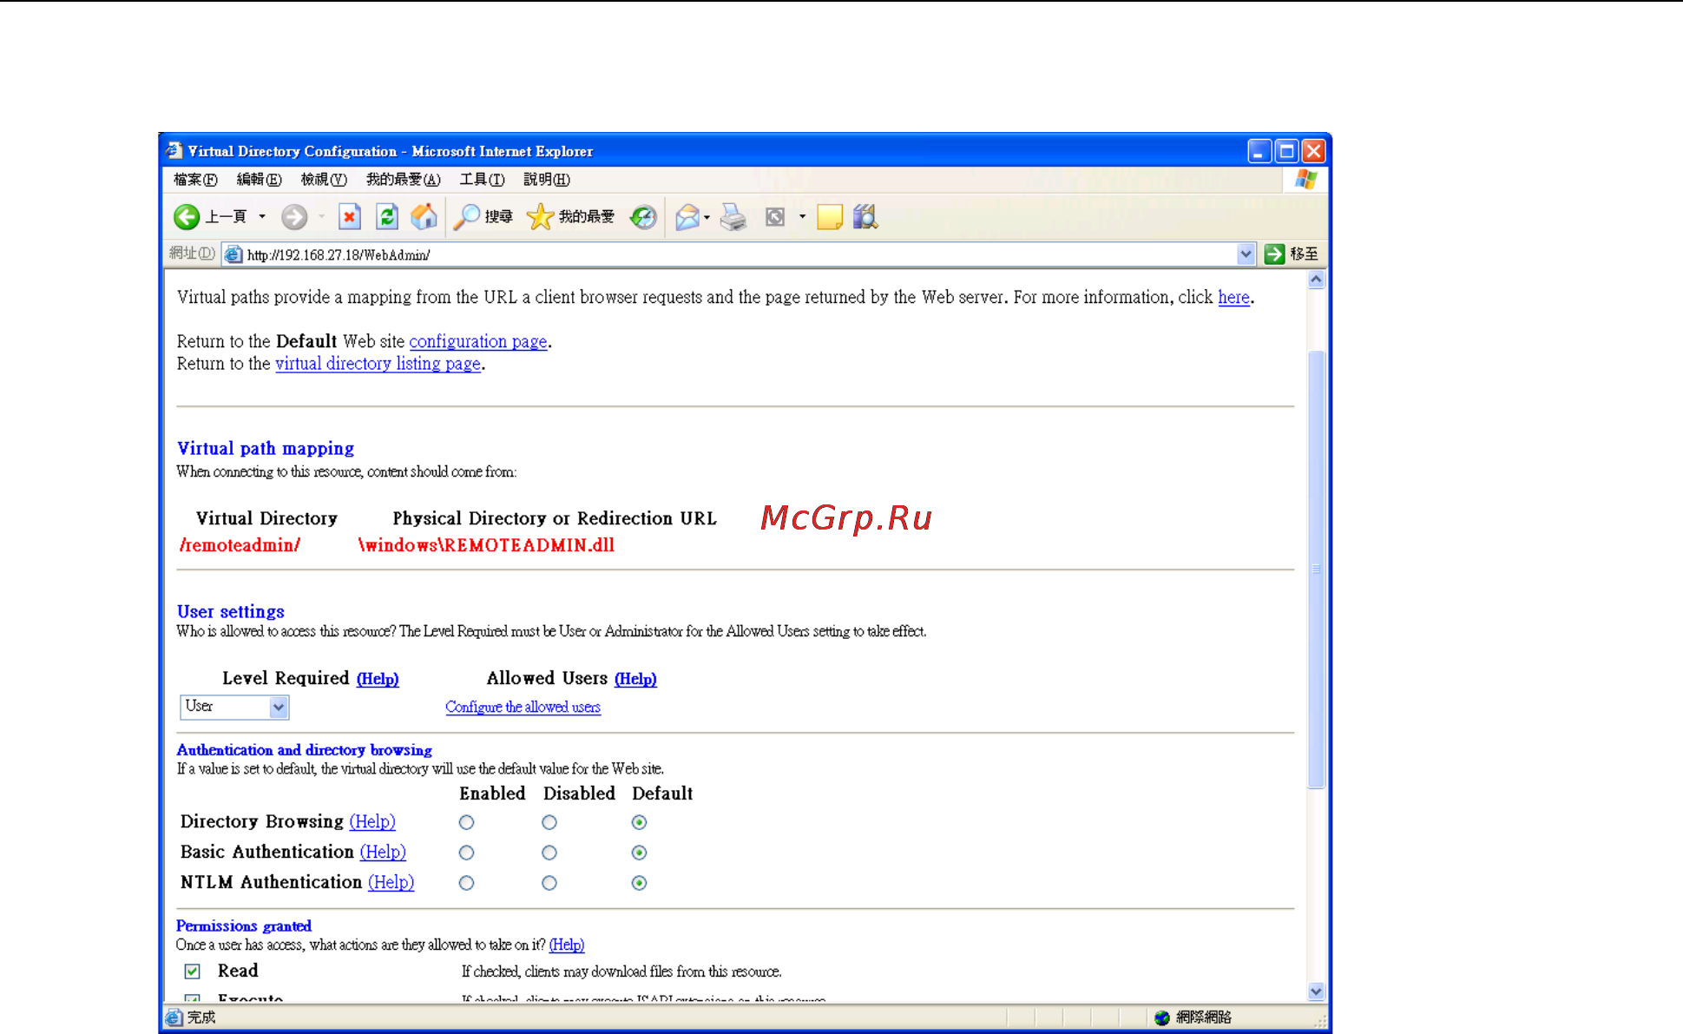Screen dimensions: 1683x1034
Task: Click the IE icon in the title bar
Action: pyautogui.click(x=174, y=150)
